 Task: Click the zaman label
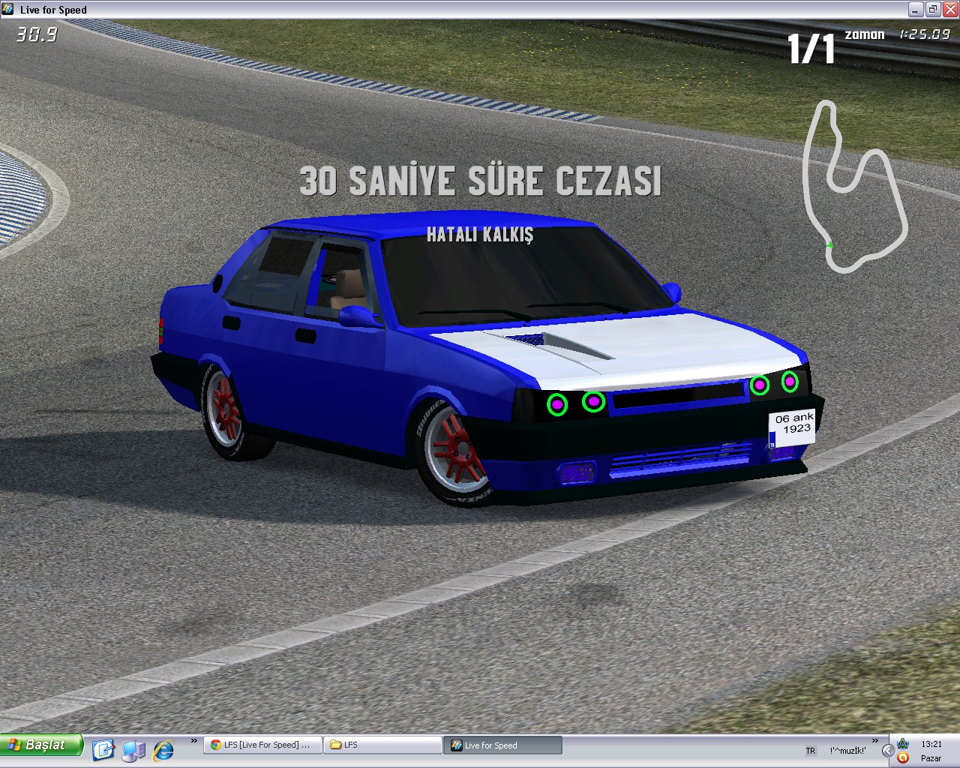pyautogui.click(x=865, y=34)
